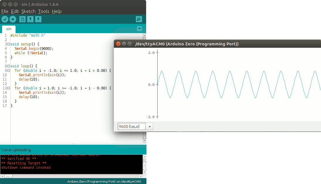321x184 pixels.
Task: Collapse the second for loop fold on line 13
Action: point(9,88)
